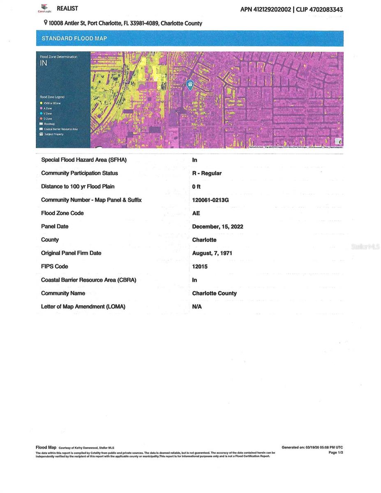Image resolution: width=381 pixels, height=493 pixels.
Task: Click the red D Zone legend dot
Action: point(41,119)
